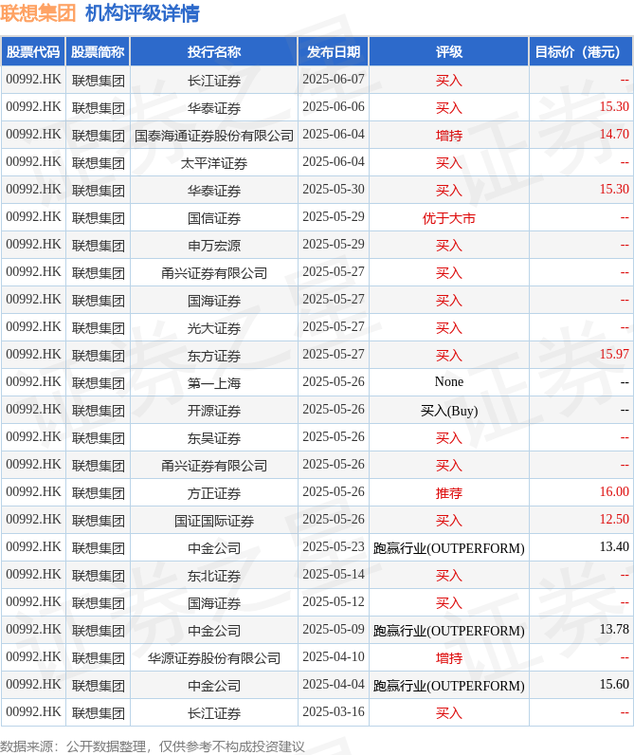Click the 申万宏源 cell
The image size is (634, 755).
click(x=214, y=245)
